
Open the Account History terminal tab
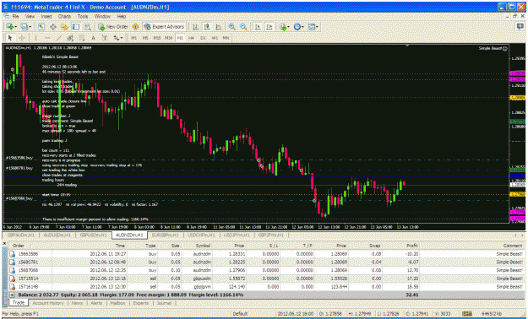pos(48,303)
